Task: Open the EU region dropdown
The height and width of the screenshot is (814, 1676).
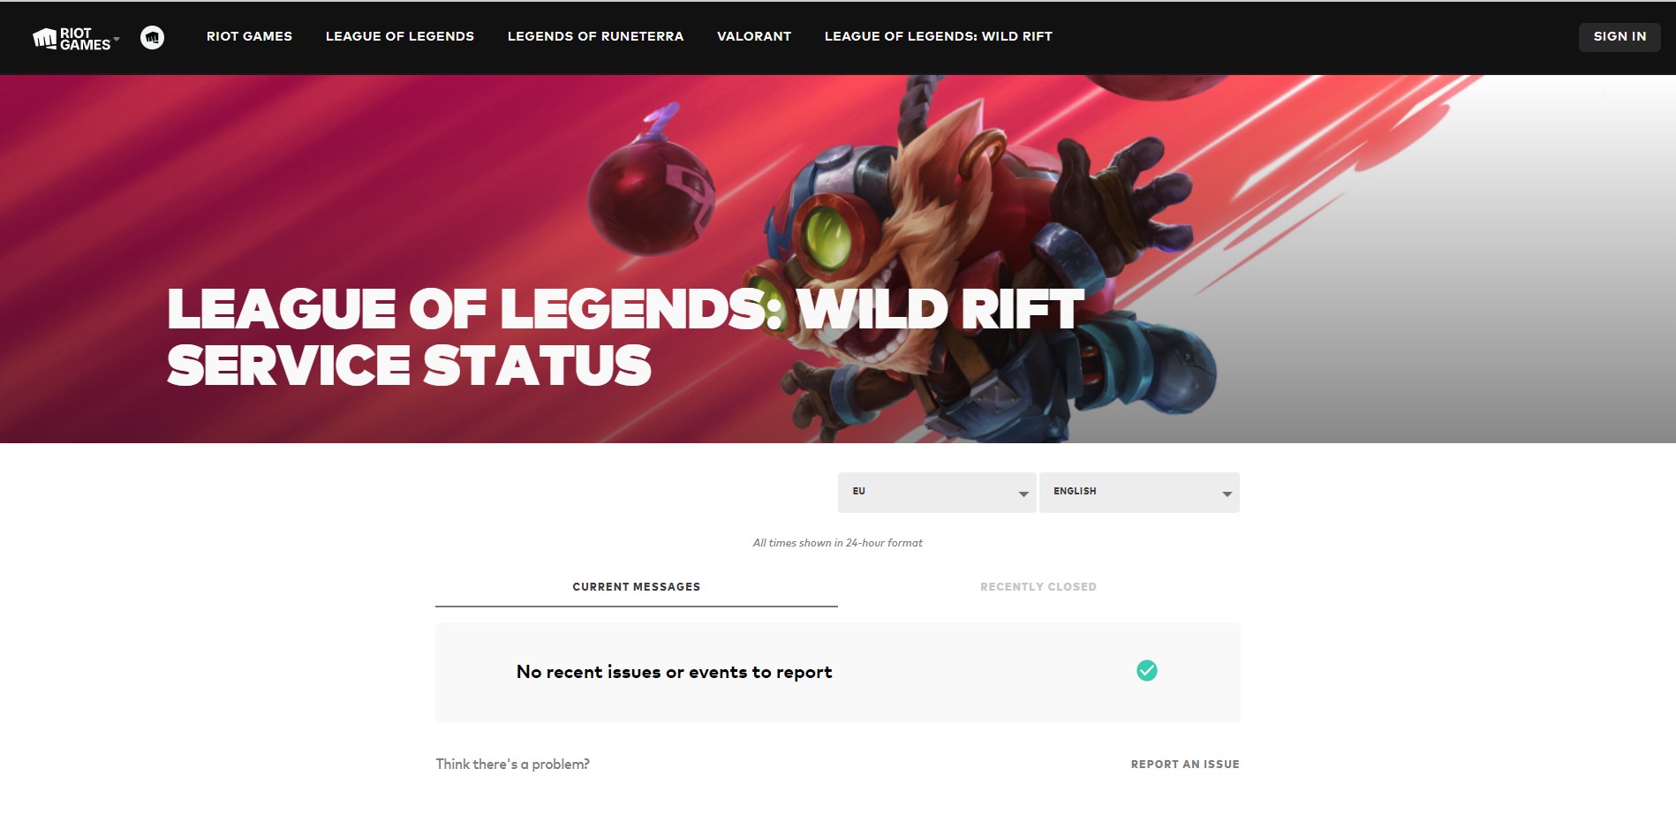Action: [936, 492]
